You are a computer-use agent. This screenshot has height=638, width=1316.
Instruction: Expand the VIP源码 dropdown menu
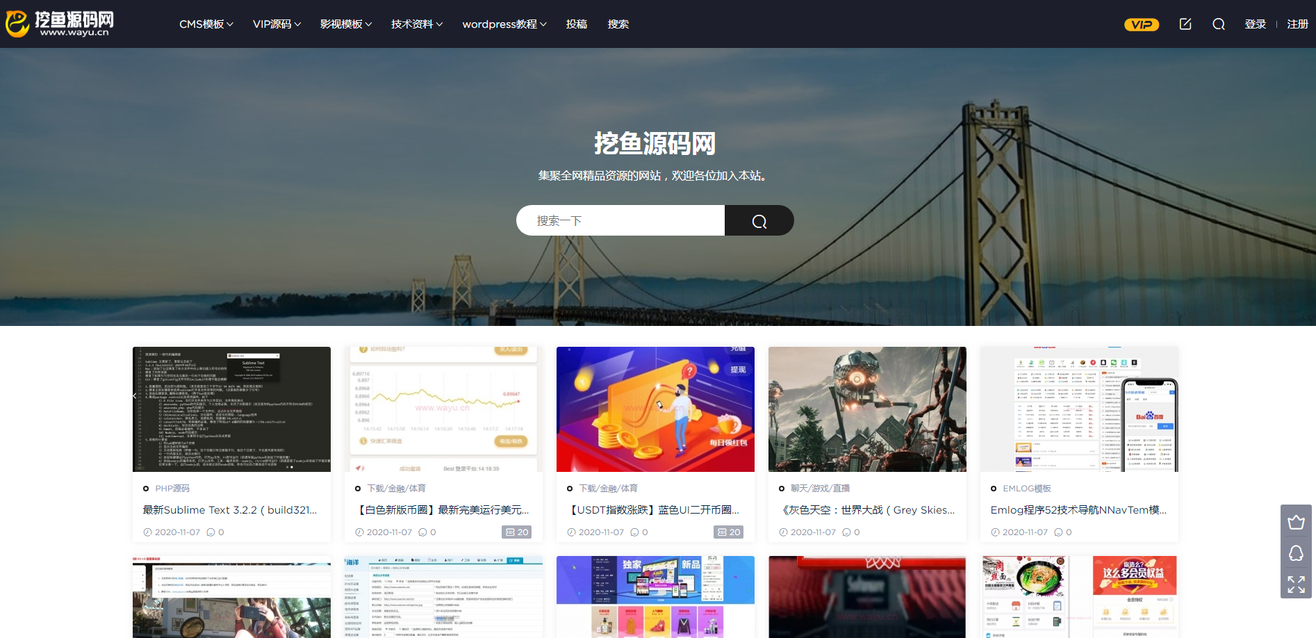click(x=277, y=24)
